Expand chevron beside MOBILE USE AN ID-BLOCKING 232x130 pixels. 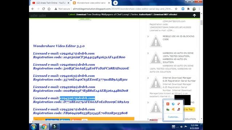148,36
